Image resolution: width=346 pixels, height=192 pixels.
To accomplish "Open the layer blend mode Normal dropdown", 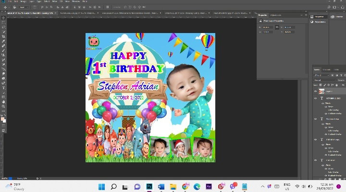I will [x=324, y=80].
